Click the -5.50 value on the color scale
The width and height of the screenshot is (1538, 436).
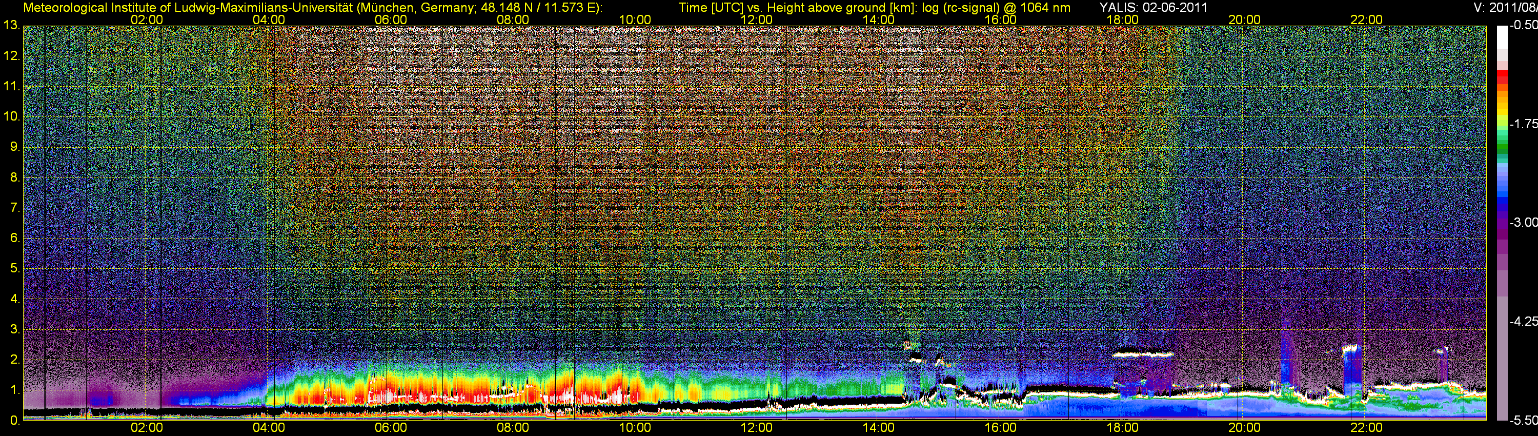pos(1523,421)
